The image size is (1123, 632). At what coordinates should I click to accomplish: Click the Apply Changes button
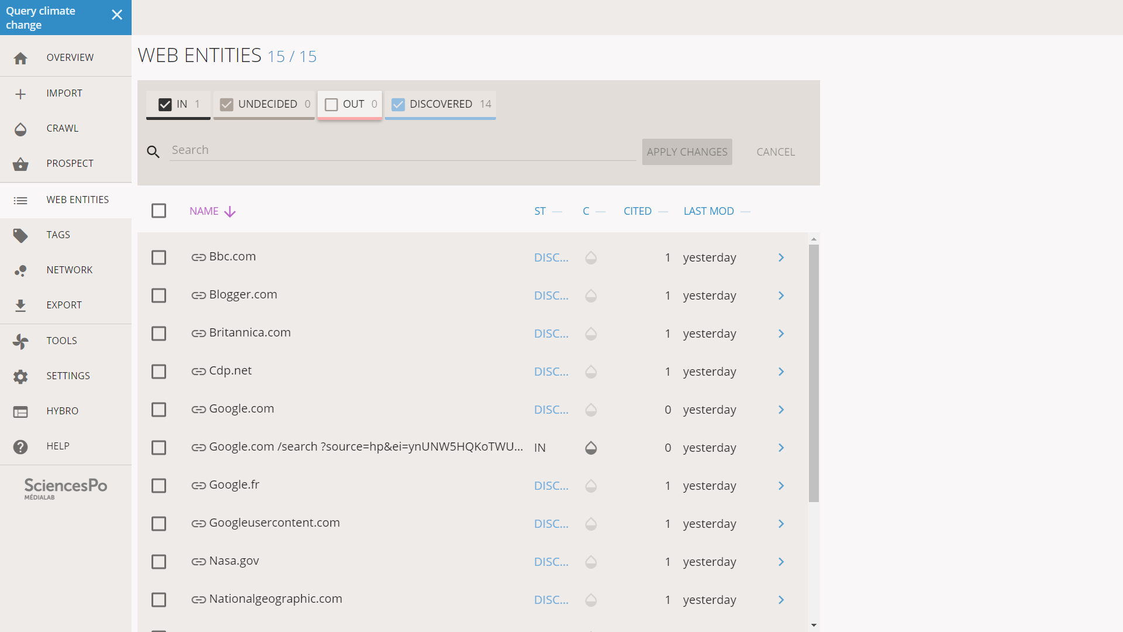pos(687,151)
